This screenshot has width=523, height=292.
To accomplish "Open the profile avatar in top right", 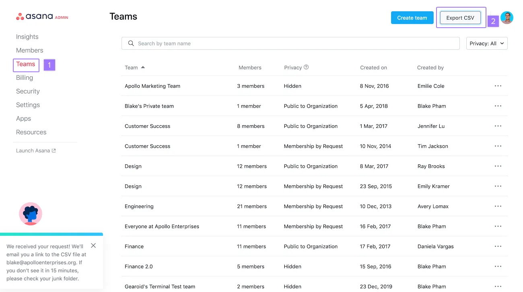I will pyautogui.click(x=507, y=18).
